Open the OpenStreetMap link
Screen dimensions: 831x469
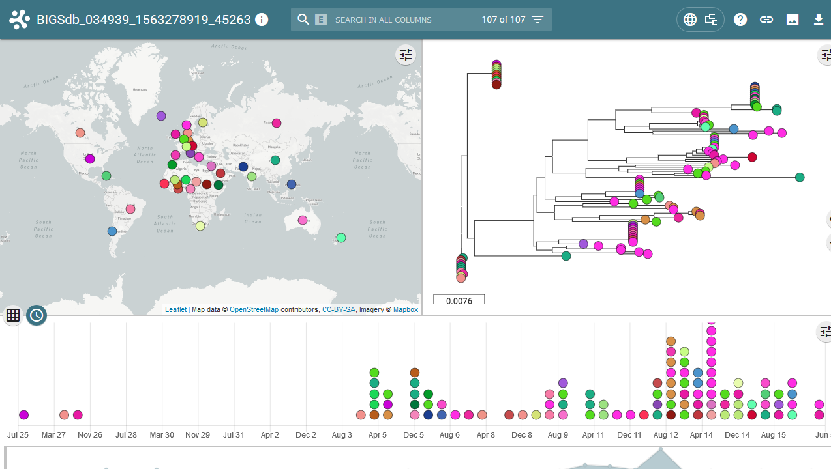point(254,309)
